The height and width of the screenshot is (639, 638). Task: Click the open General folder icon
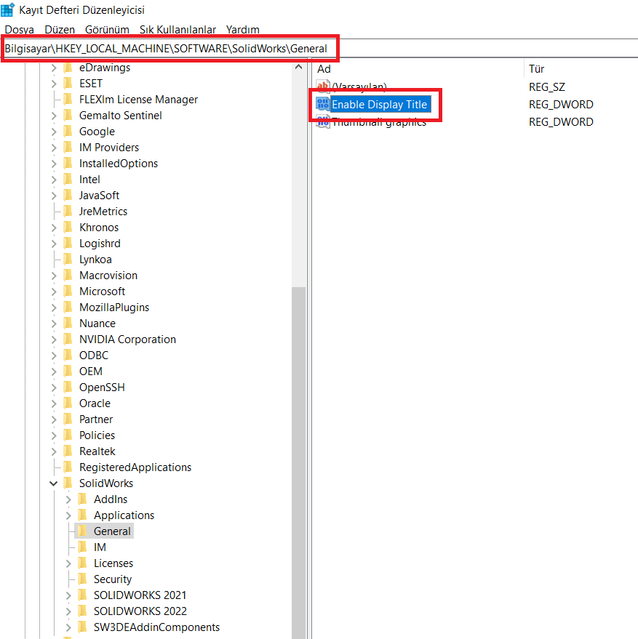[83, 531]
